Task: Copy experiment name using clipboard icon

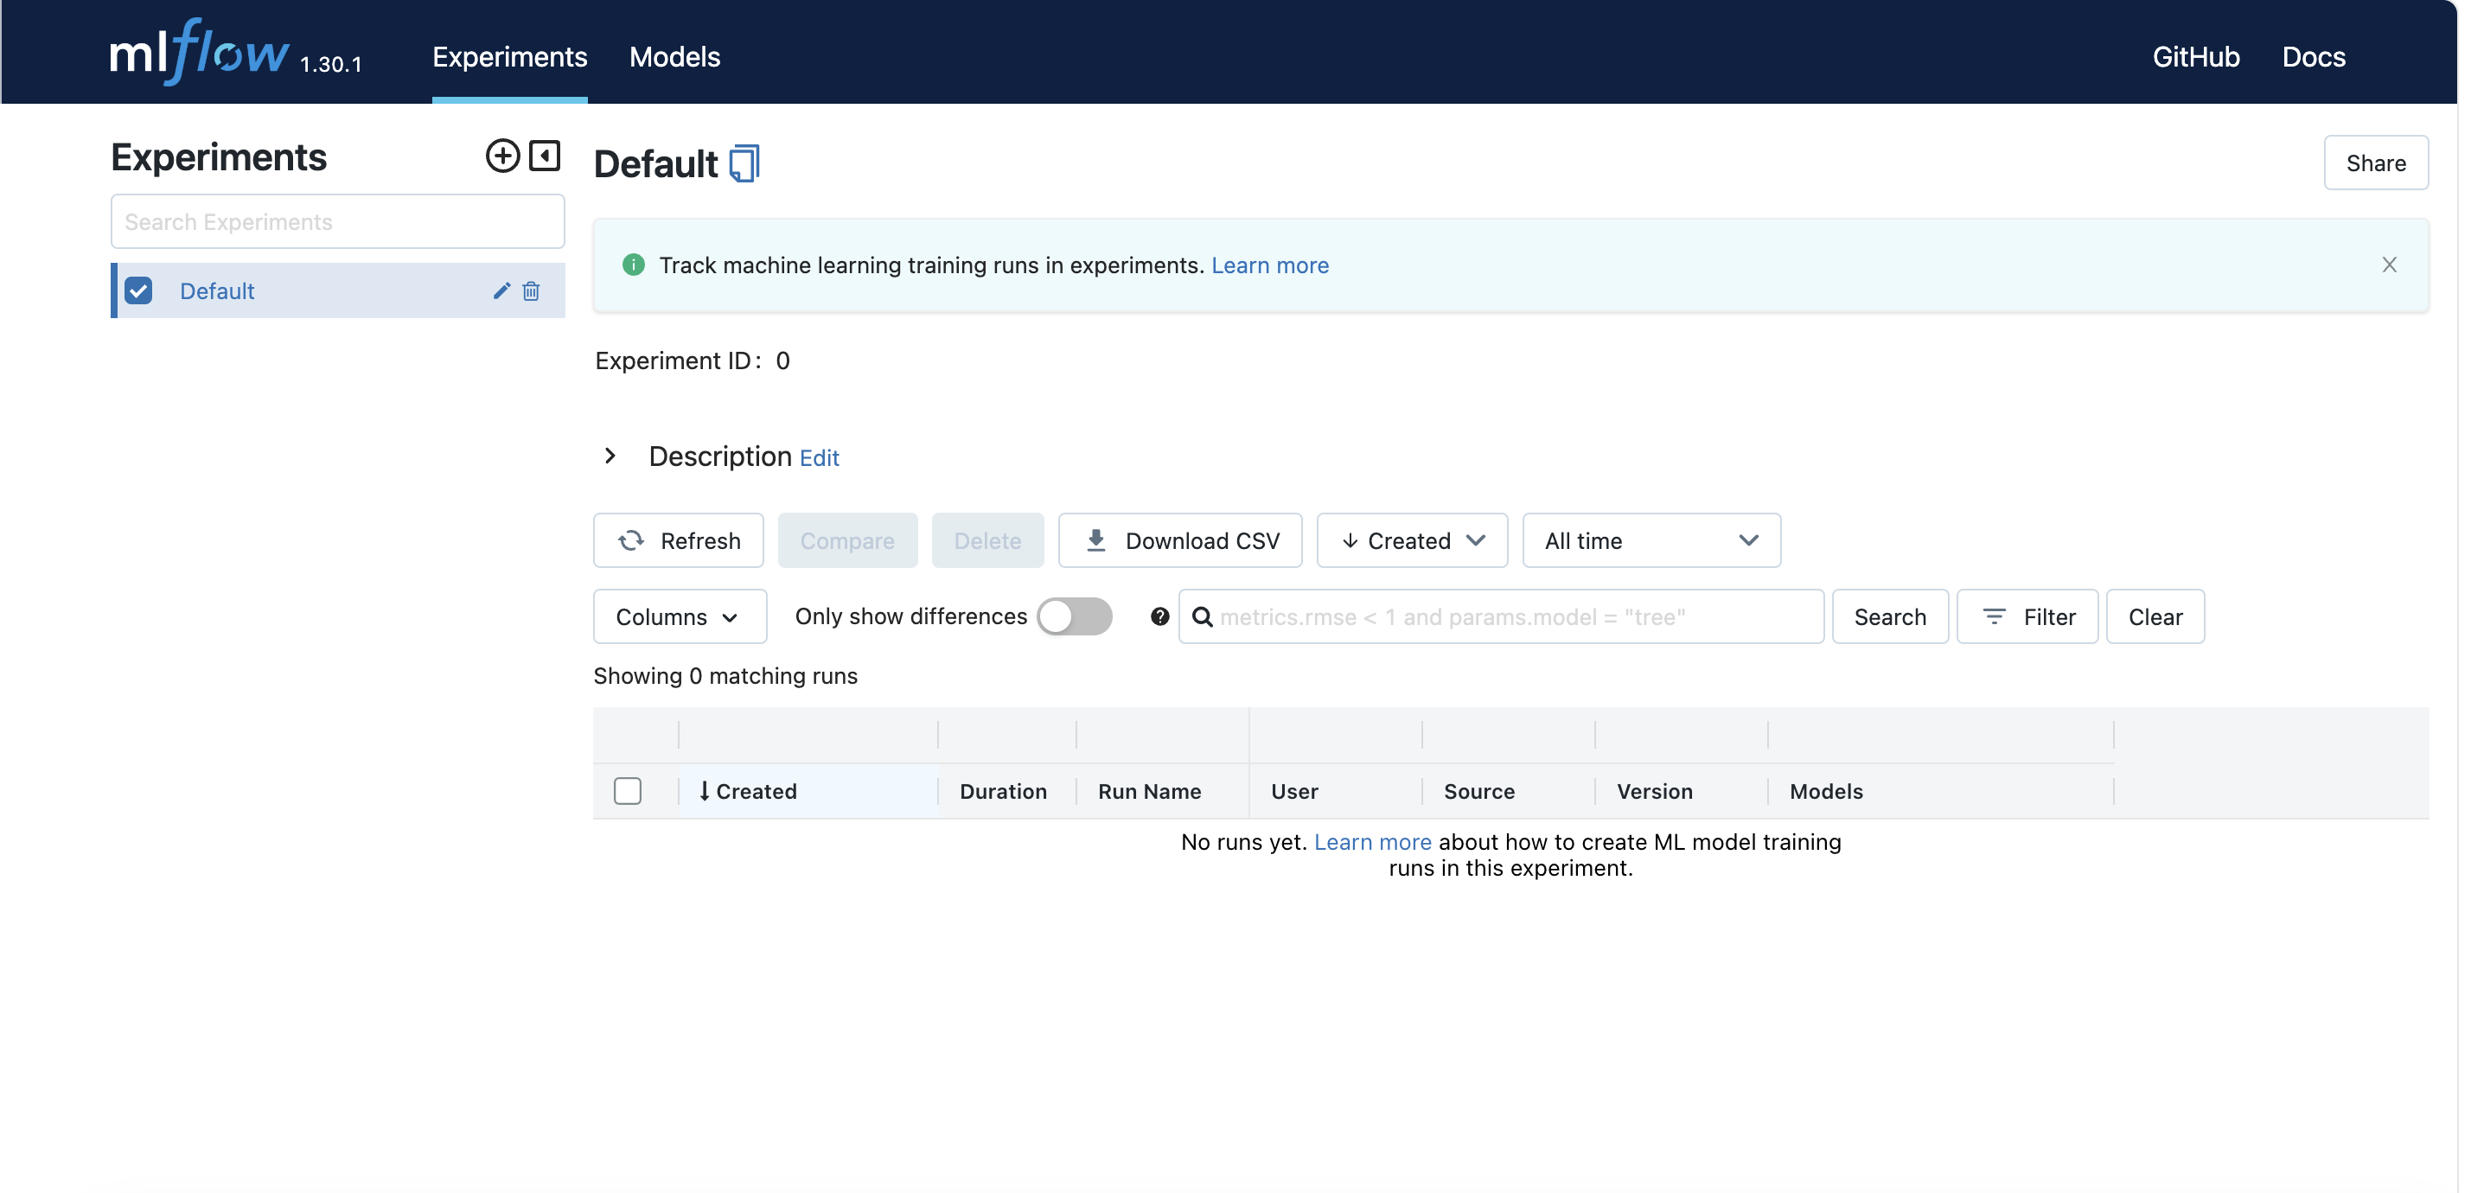Action: (x=744, y=163)
